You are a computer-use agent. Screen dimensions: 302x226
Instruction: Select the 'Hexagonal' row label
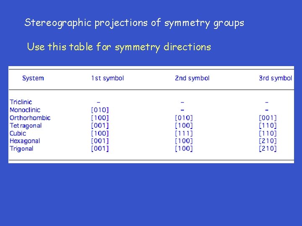tap(25, 141)
